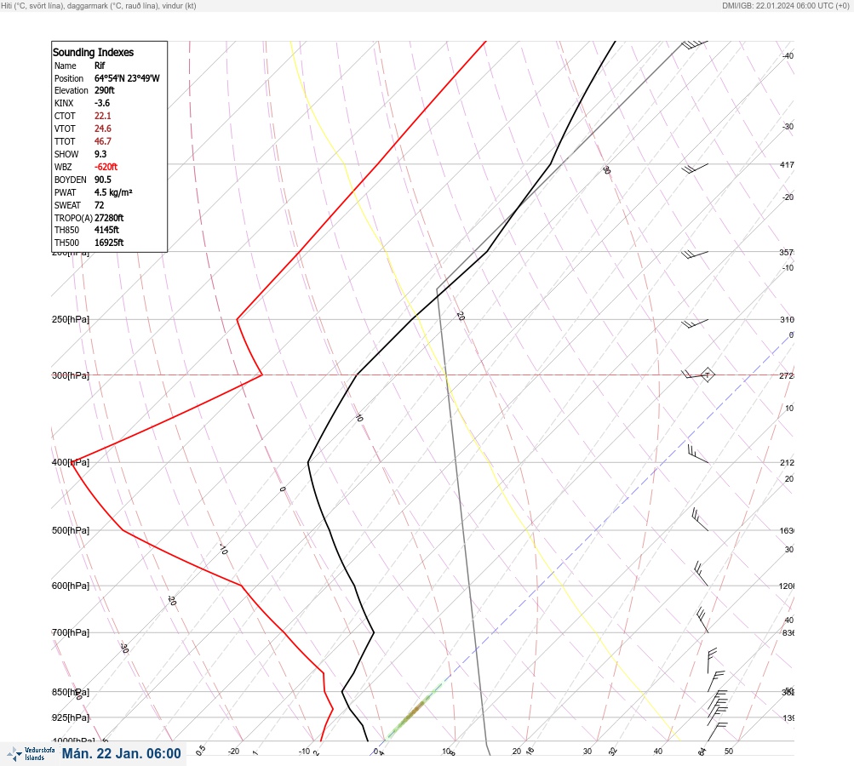Image resolution: width=854 pixels, height=766 pixels.
Task: Click the DMI/IGB model run timestamp header
Action: (786, 5)
